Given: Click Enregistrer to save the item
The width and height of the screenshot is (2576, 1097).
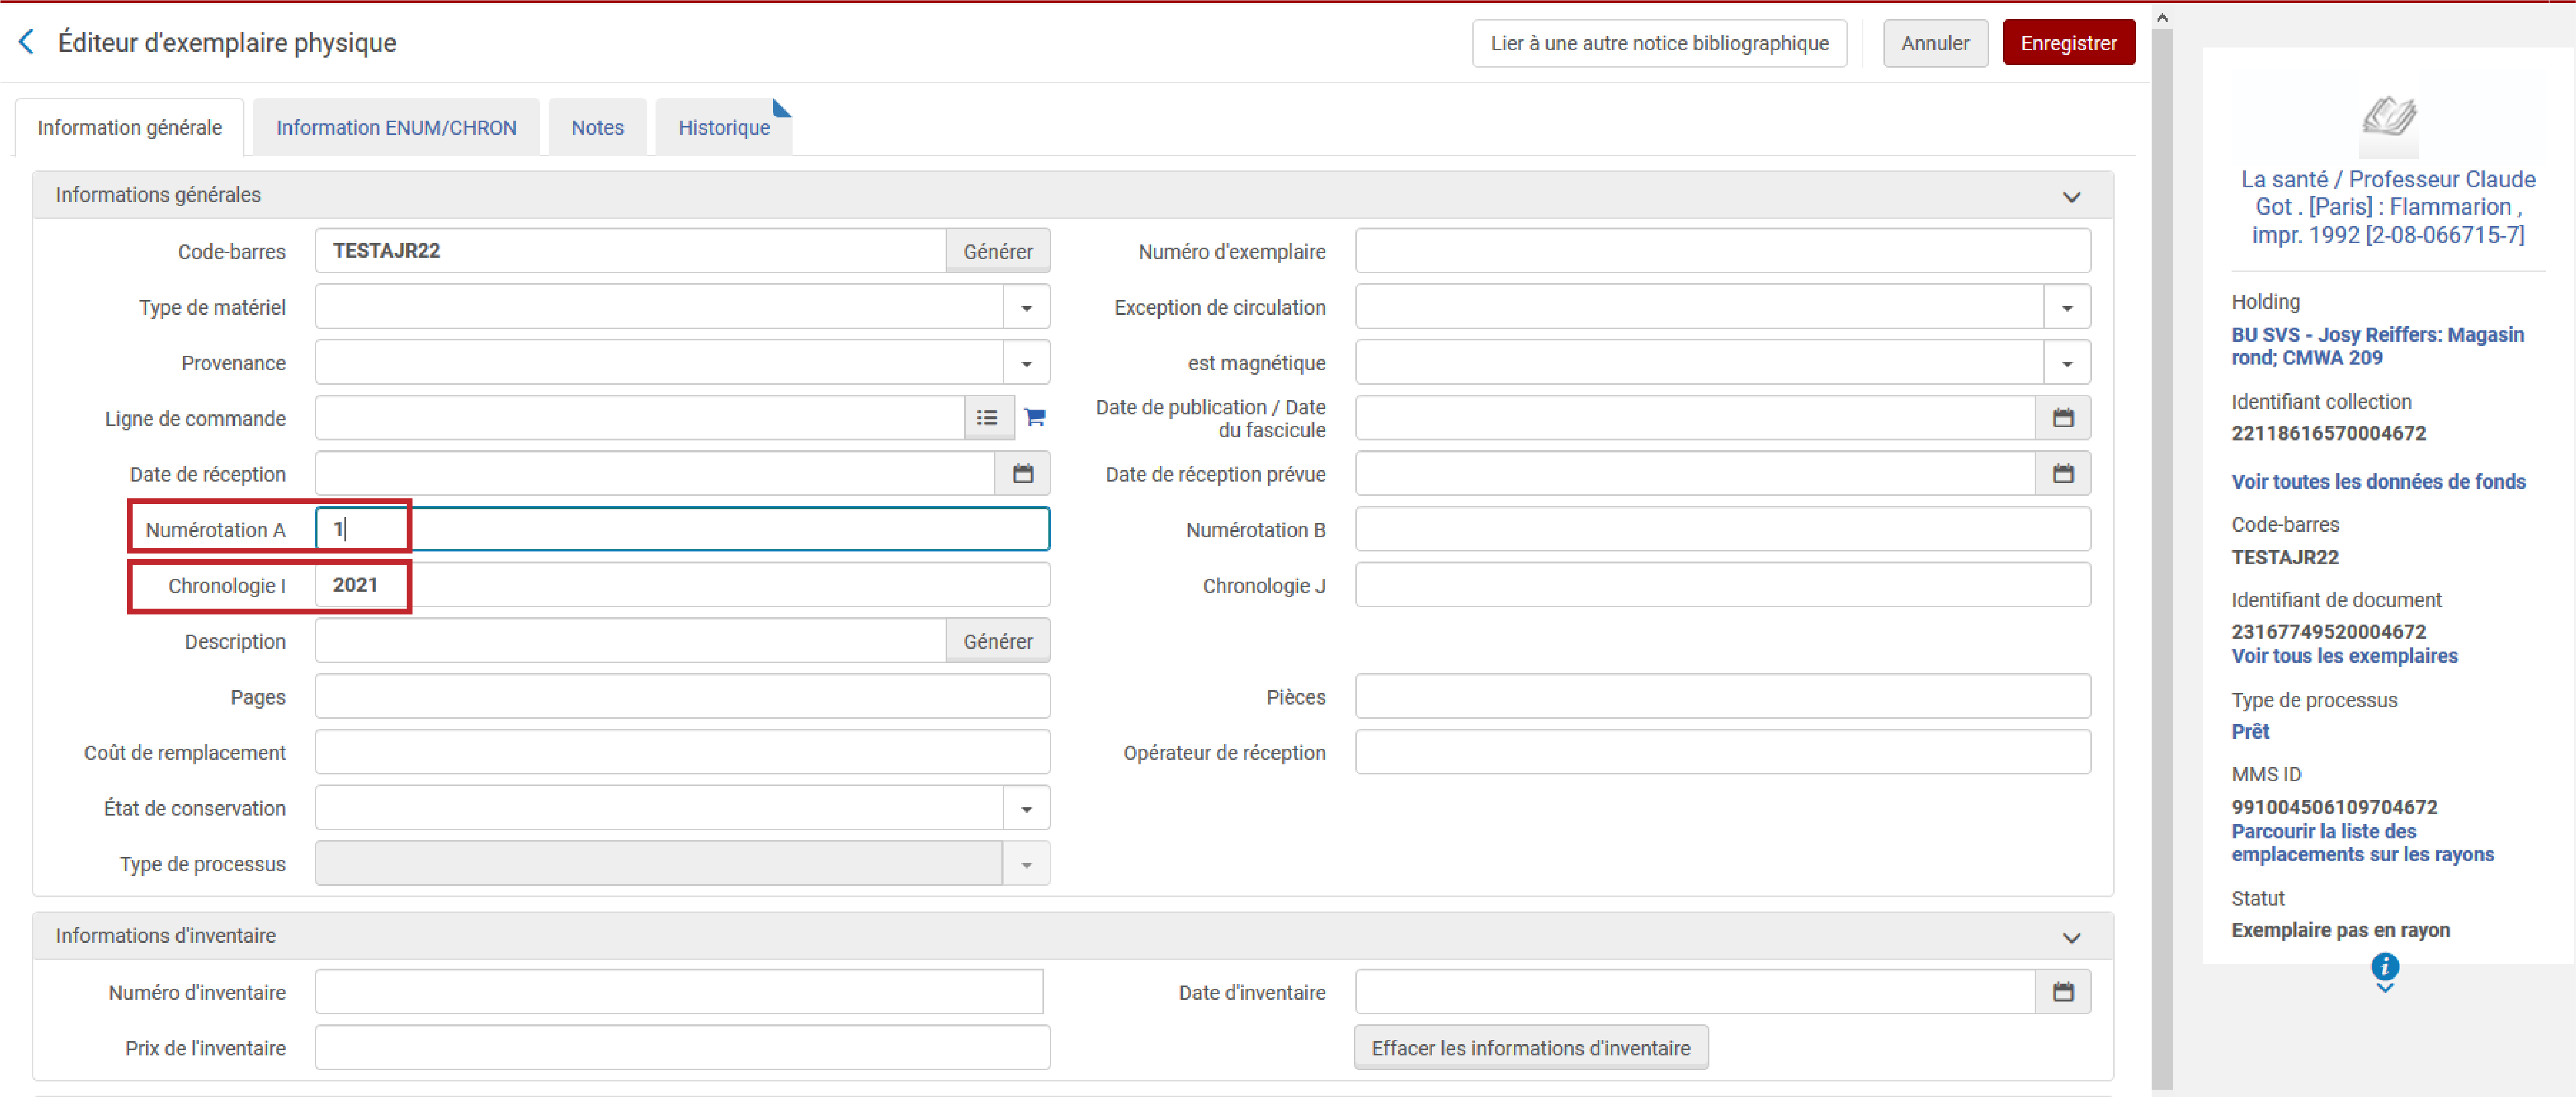Looking at the screenshot, I should [2068, 43].
